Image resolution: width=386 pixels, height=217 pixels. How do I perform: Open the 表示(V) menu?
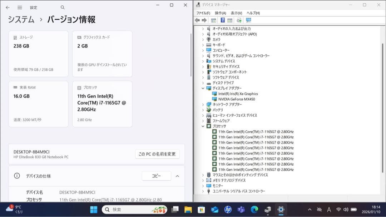236,13
